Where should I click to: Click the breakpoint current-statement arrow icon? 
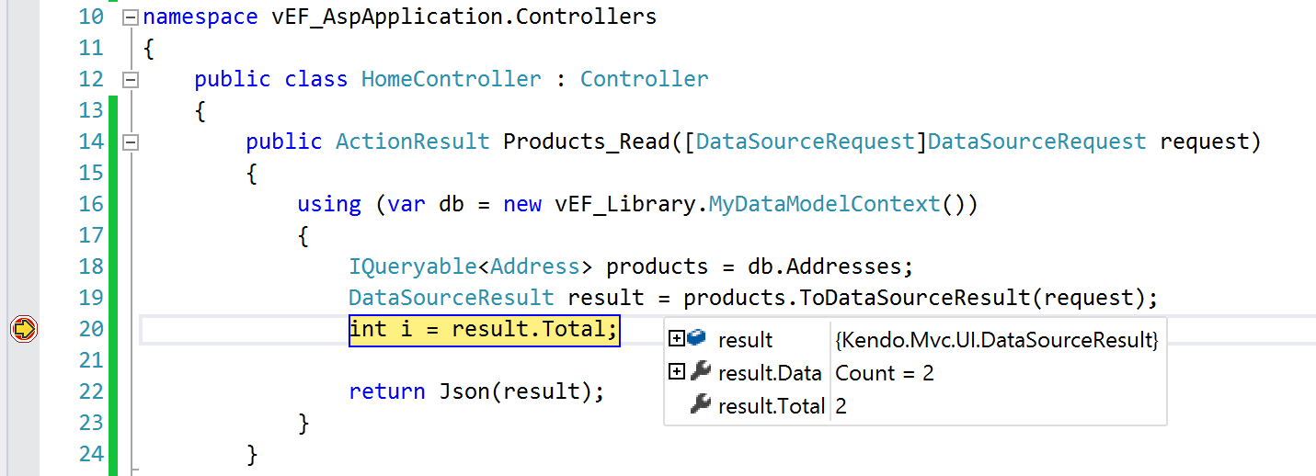click(x=24, y=328)
